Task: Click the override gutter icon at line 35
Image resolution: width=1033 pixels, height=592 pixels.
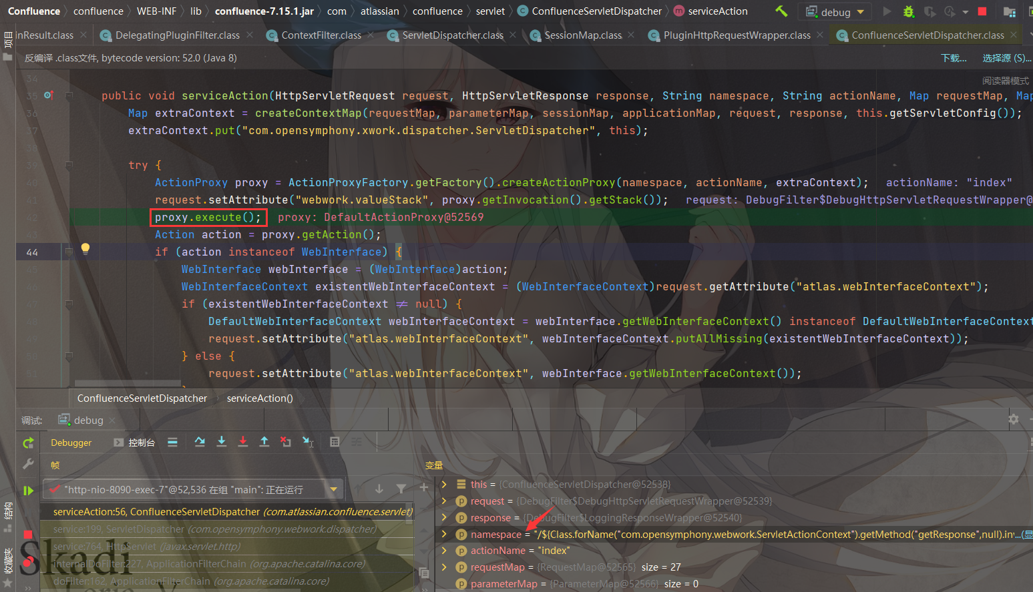Action: tap(48, 95)
